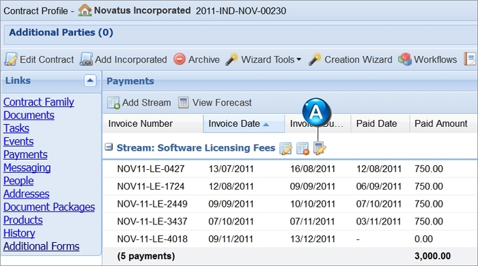Viewport: 478px width, 266px height.
Task: Click the View Forecast calculator icon
Action: (x=183, y=102)
